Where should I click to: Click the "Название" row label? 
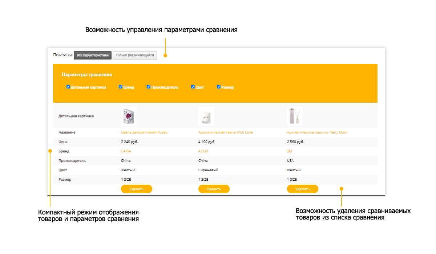67,132
